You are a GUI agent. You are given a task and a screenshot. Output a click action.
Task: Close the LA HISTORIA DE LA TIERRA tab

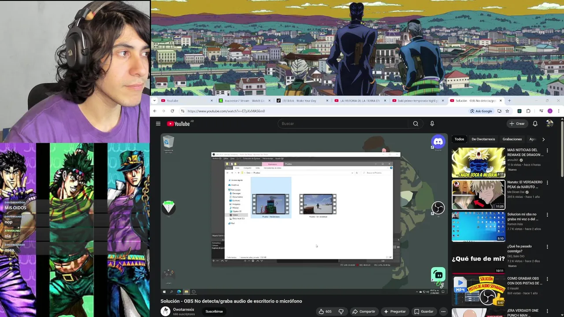pyautogui.click(x=385, y=100)
